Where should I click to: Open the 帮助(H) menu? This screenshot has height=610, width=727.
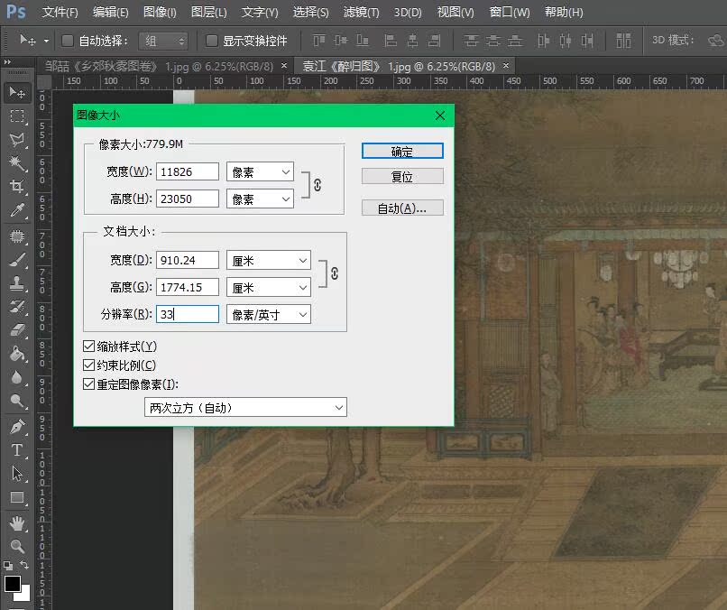(x=564, y=12)
